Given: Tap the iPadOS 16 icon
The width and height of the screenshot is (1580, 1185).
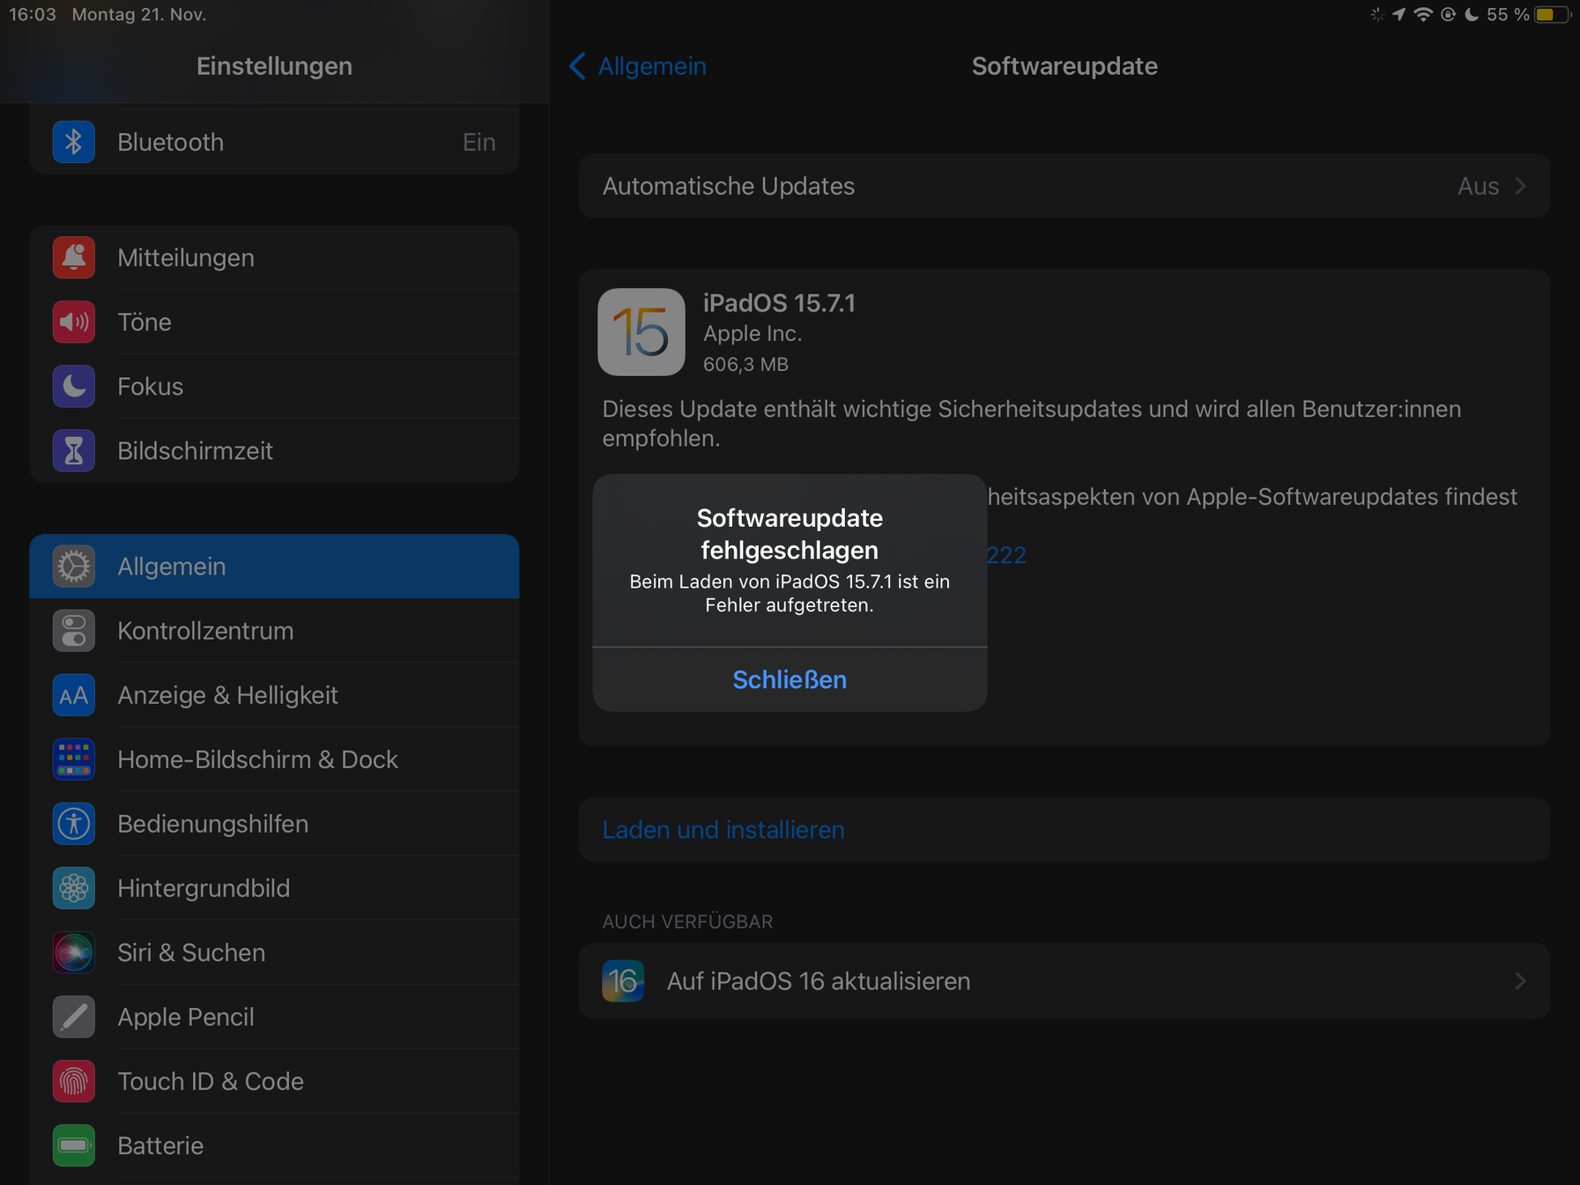Looking at the screenshot, I should [623, 981].
